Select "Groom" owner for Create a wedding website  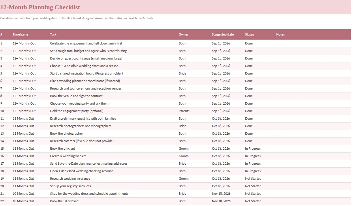click(x=184, y=156)
